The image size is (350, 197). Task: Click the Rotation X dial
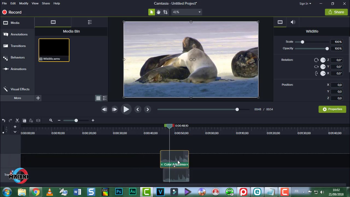[x=323, y=73]
